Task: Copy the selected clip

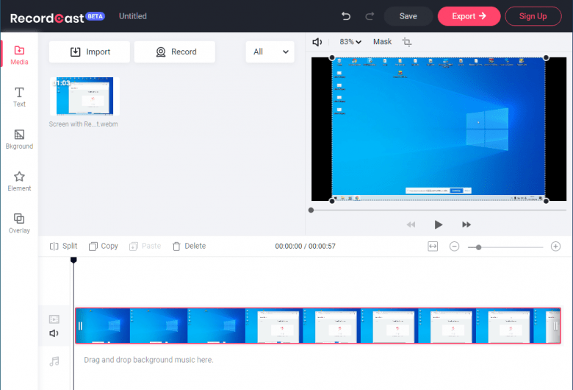Action: coord(104,246)
